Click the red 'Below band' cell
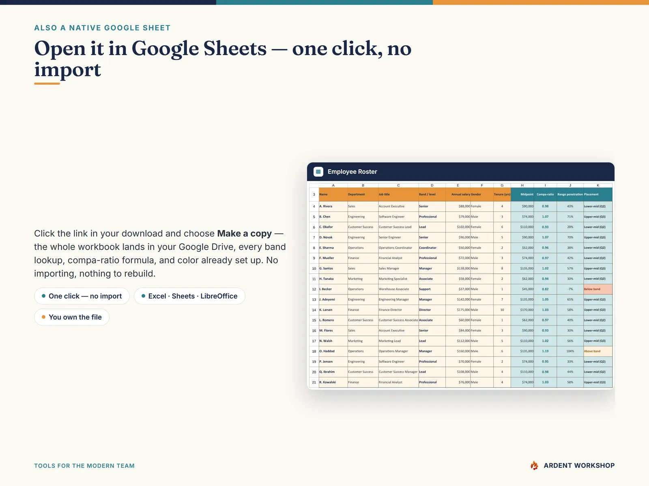This screenshot has width=649, height=486. [x=598, y=289]
